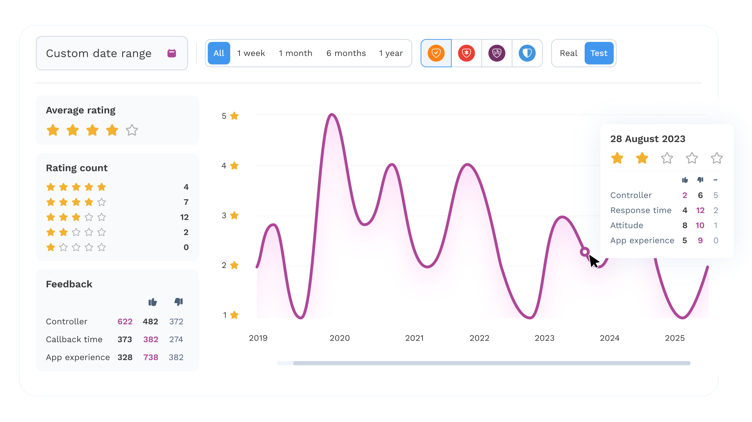Click thumbs down icon in tooltip card
The width and height of the screenshot is (752, 422).
(x=700, y=180)
